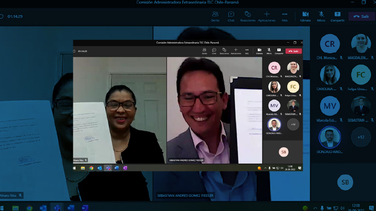
Task: Click Sebastian Gomez Fiedler video in front window
Action: pyautogui.click(x=214, y=110)
